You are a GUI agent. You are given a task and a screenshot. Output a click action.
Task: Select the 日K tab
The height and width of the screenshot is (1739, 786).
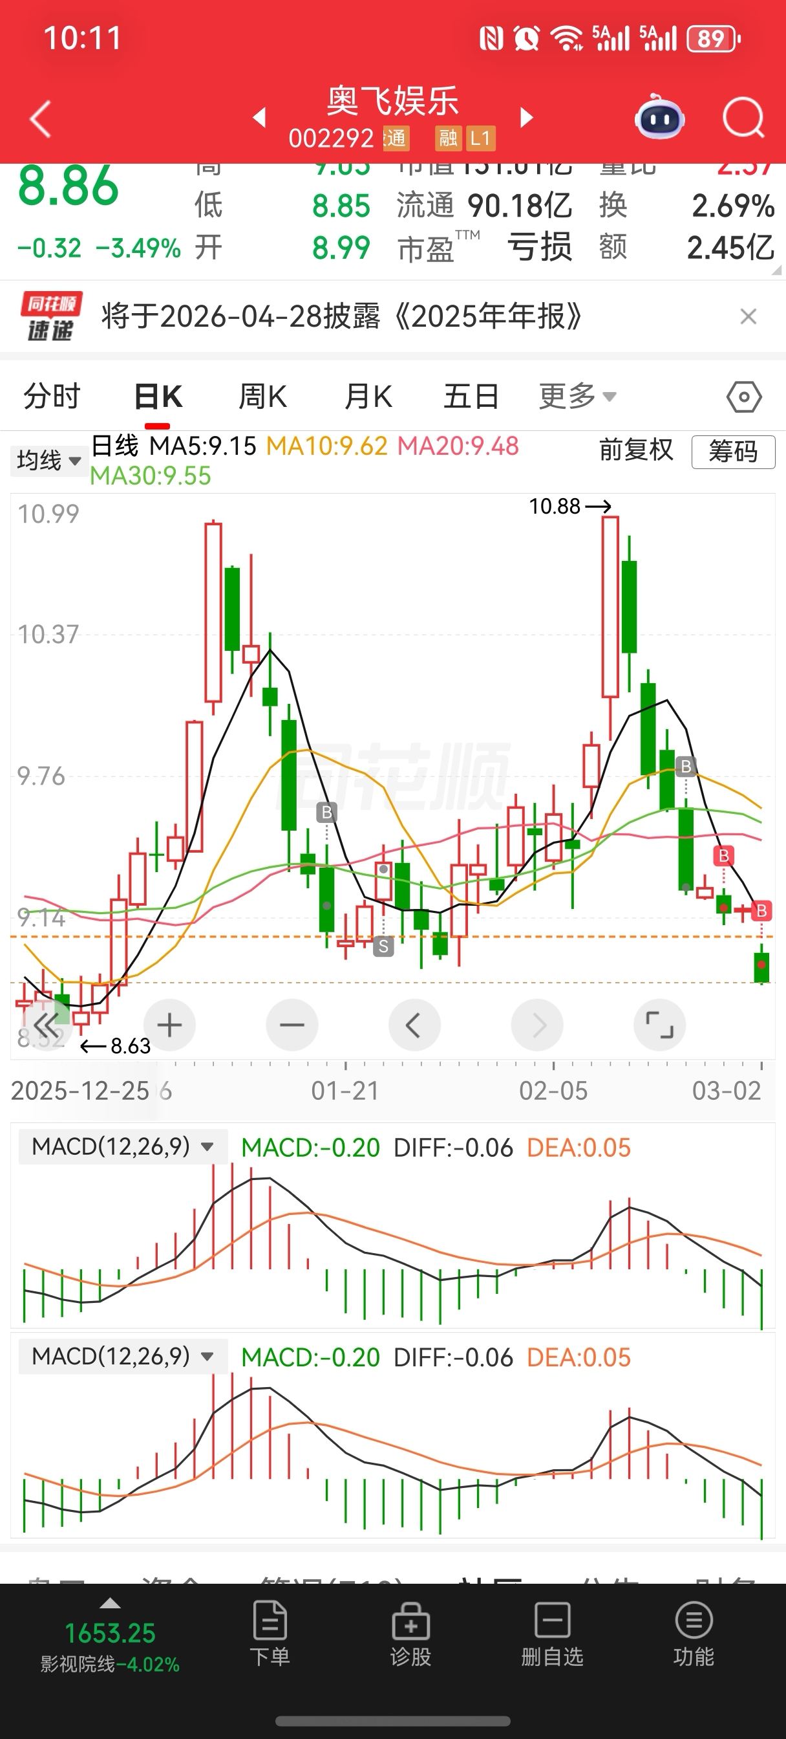158,397
